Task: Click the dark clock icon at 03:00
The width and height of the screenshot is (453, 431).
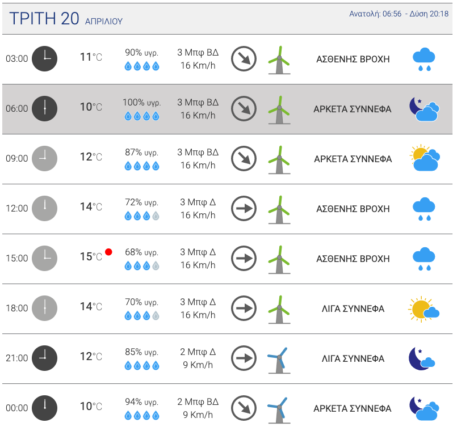Action: (x=44, y=58)
